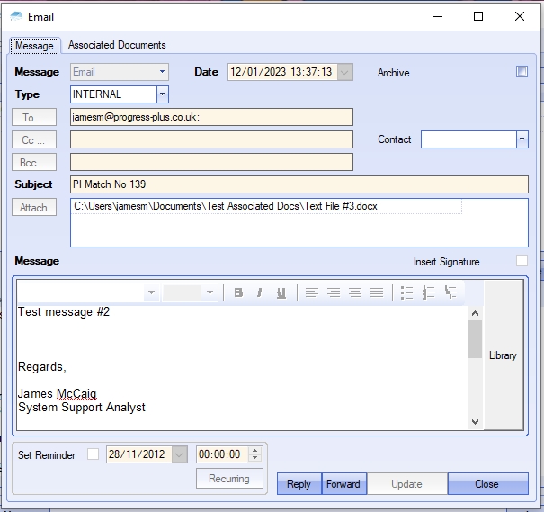Close the email with Close button
This screenshot has height=512, width=544.
pyautogui.click(x=487, y=483)
